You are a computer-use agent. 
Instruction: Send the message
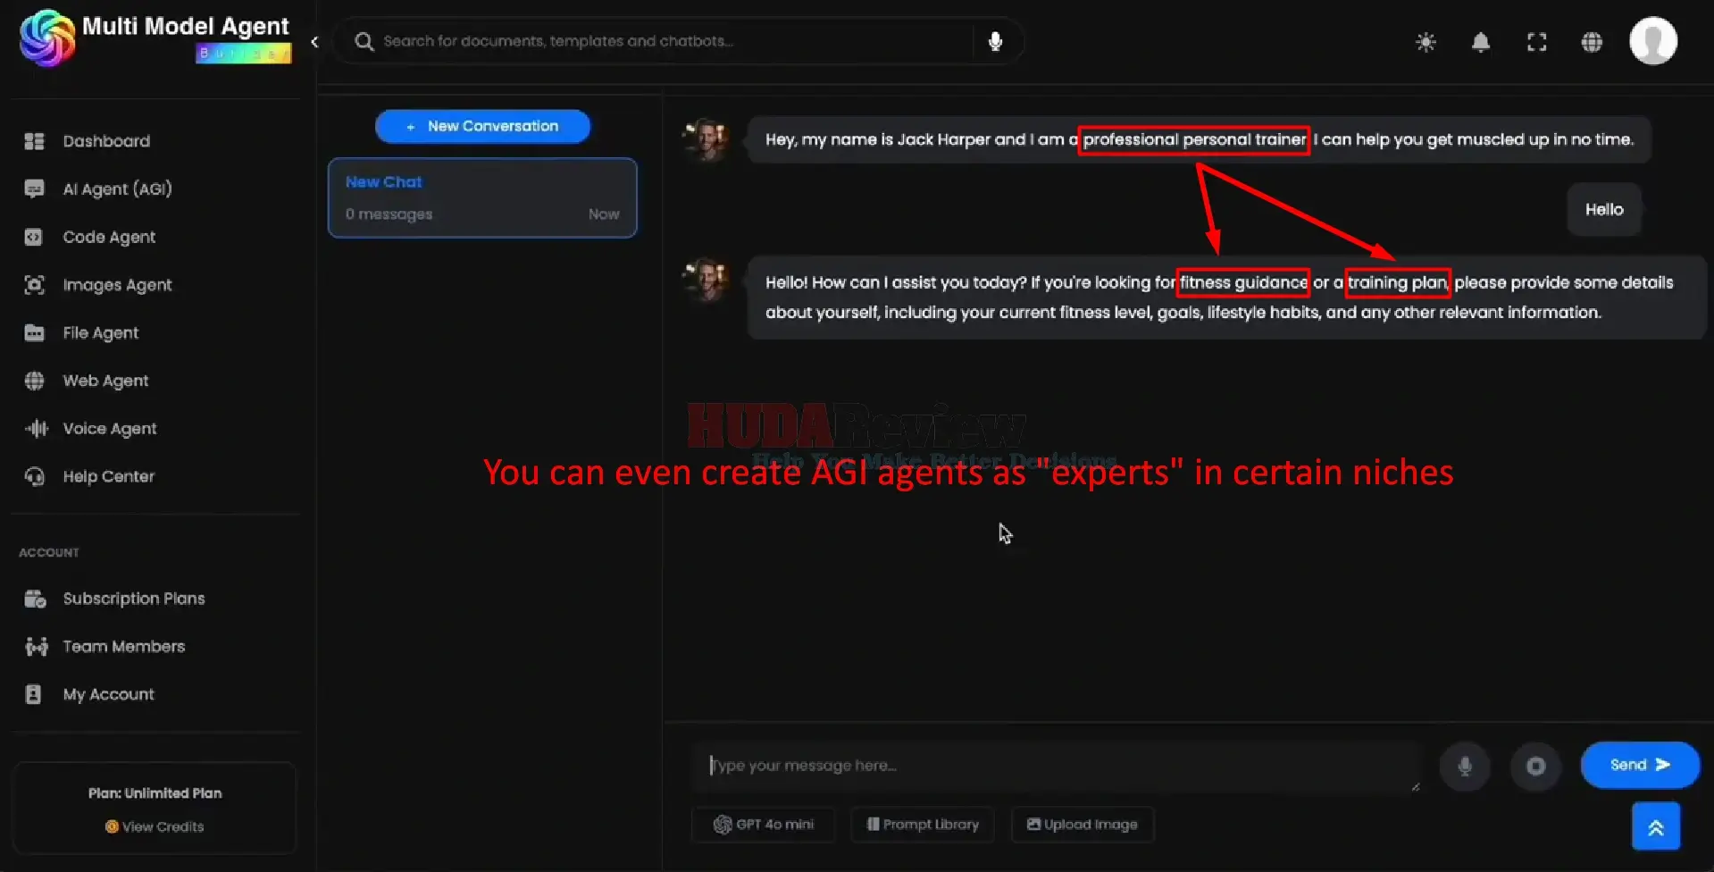[1640, 765]
